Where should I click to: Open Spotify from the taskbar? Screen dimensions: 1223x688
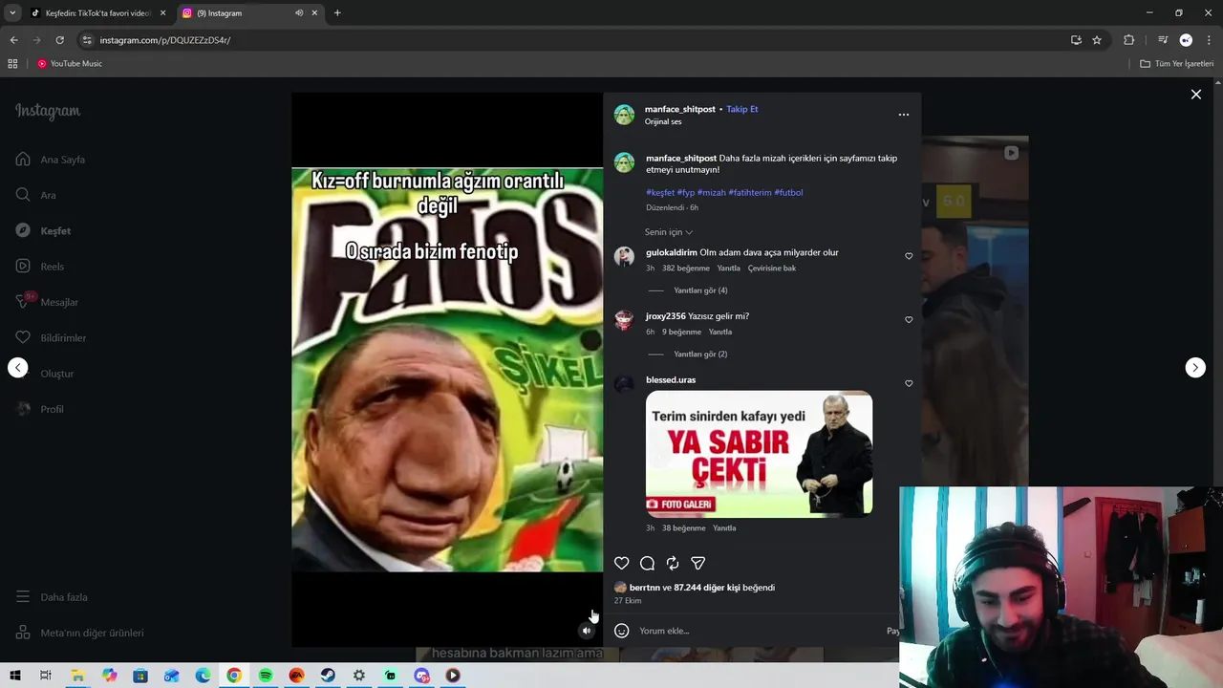[266, 676]
